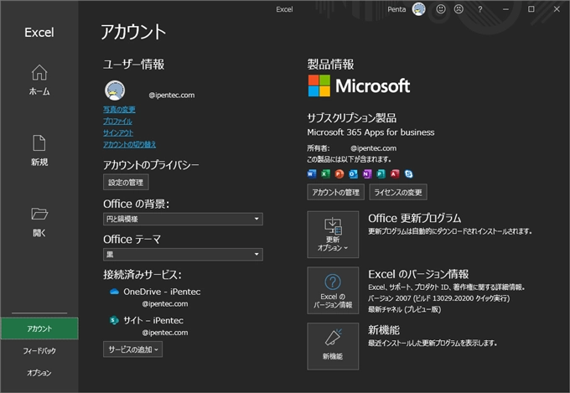The image size is (570, 393).
Task: Open the Office の背景 dropdown
Action: pos(183,219)
